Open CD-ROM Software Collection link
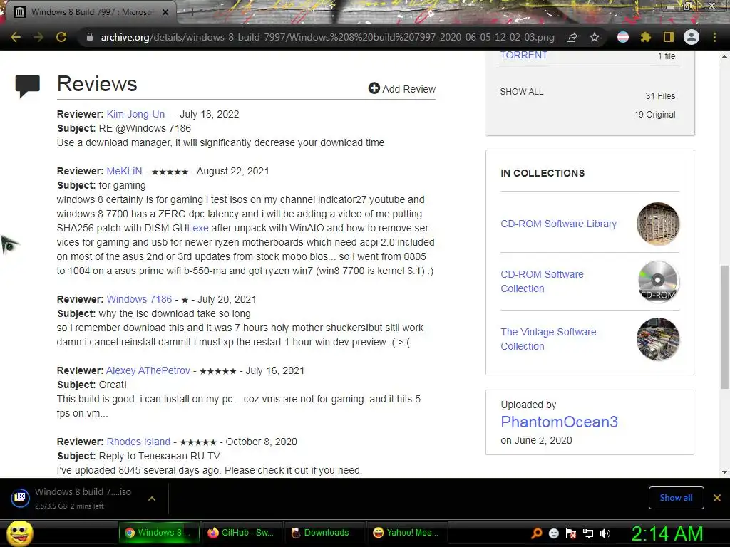This screenshot has width=730, height=547. tap(542, 281)
